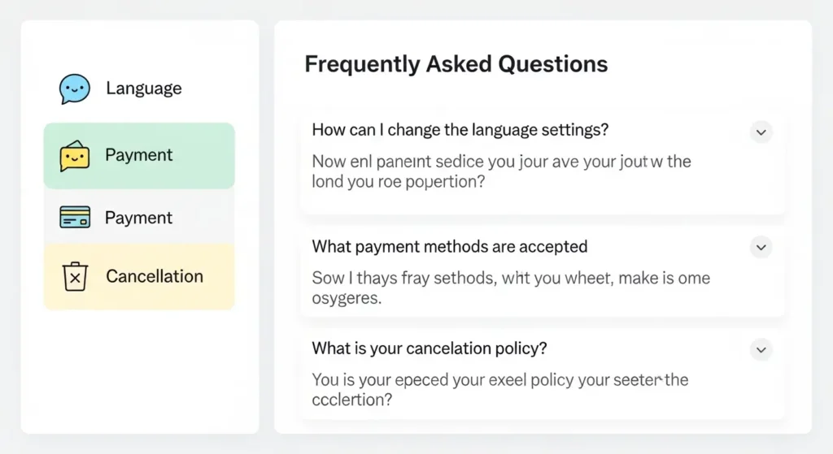
Task: Click the cancelation policy answer text
Action: [500, 389]
